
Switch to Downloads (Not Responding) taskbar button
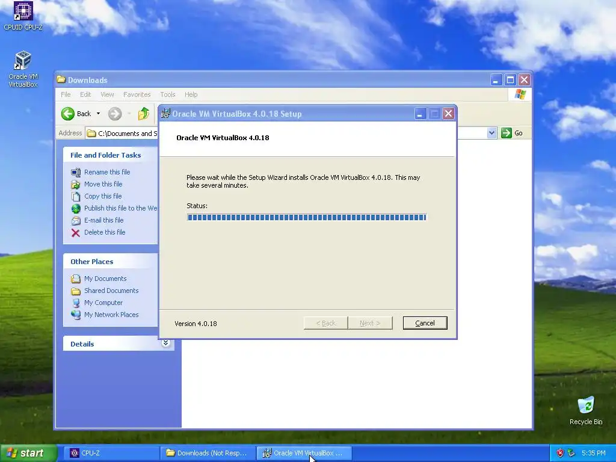(208, 453)
